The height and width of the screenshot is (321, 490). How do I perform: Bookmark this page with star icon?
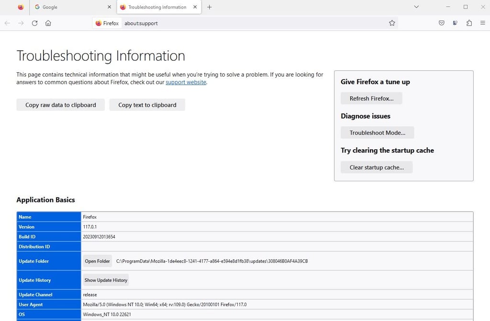point(392,23)
